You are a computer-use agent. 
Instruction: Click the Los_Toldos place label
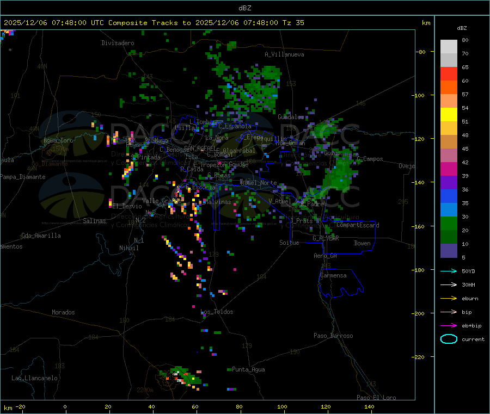tap(217, 312)
